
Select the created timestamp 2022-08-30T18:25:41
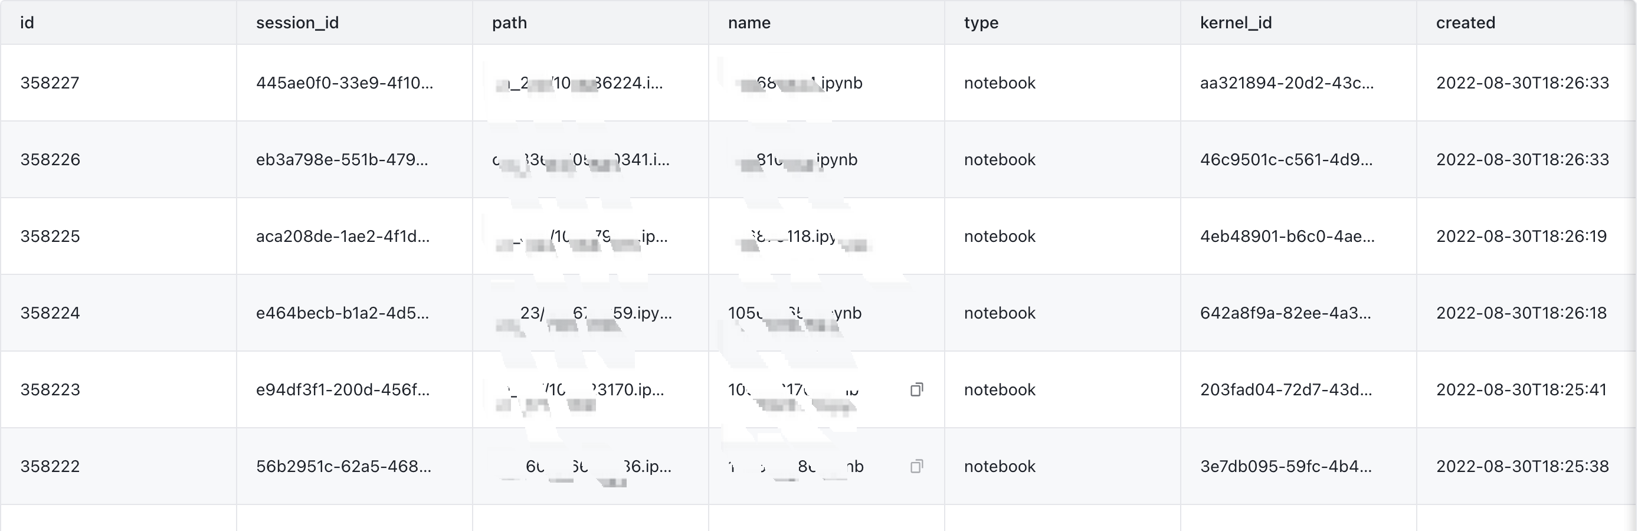(1521, 389)
